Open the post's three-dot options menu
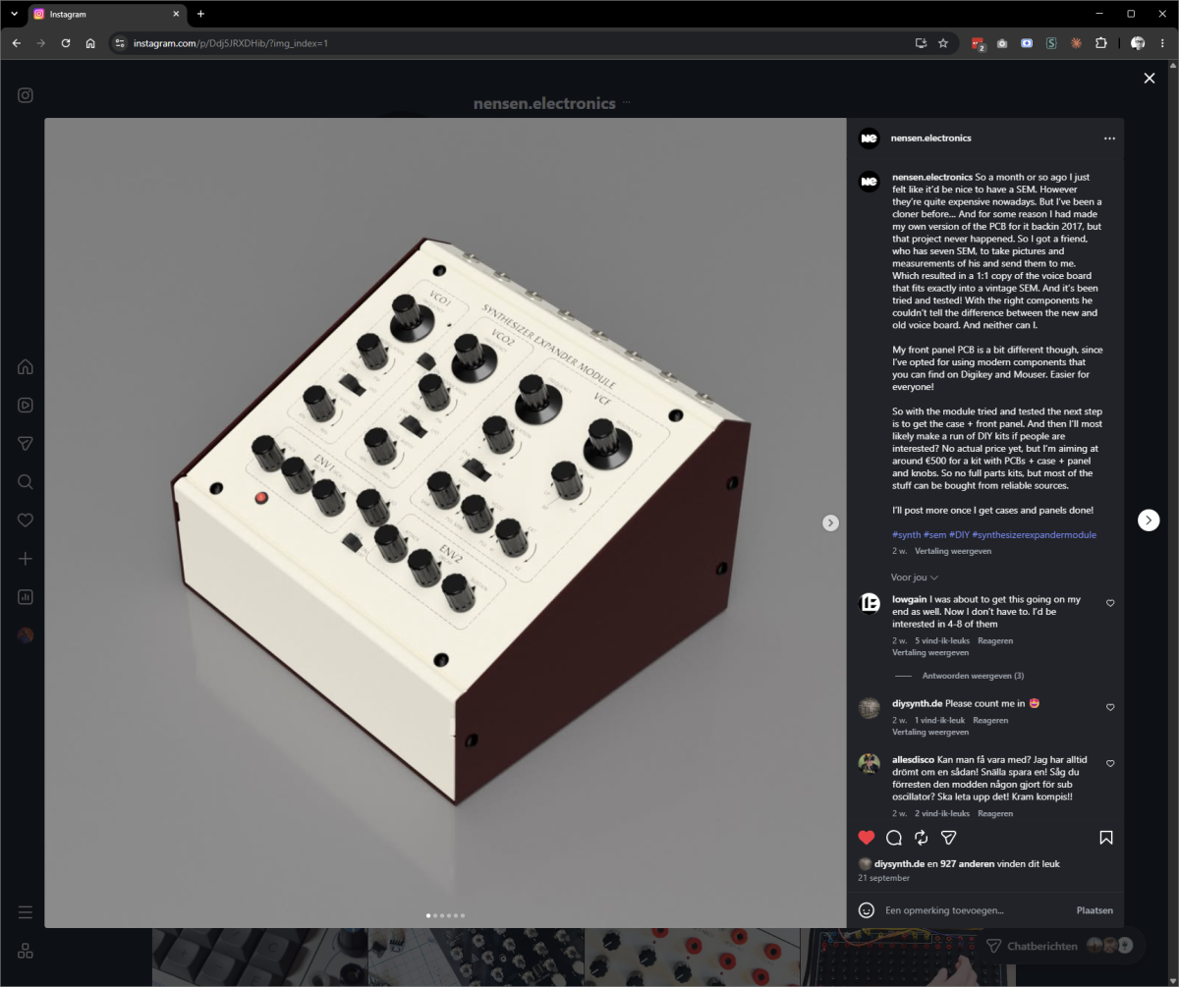The width and height of the screenshot is (1179, 987). coord(1109,138)
